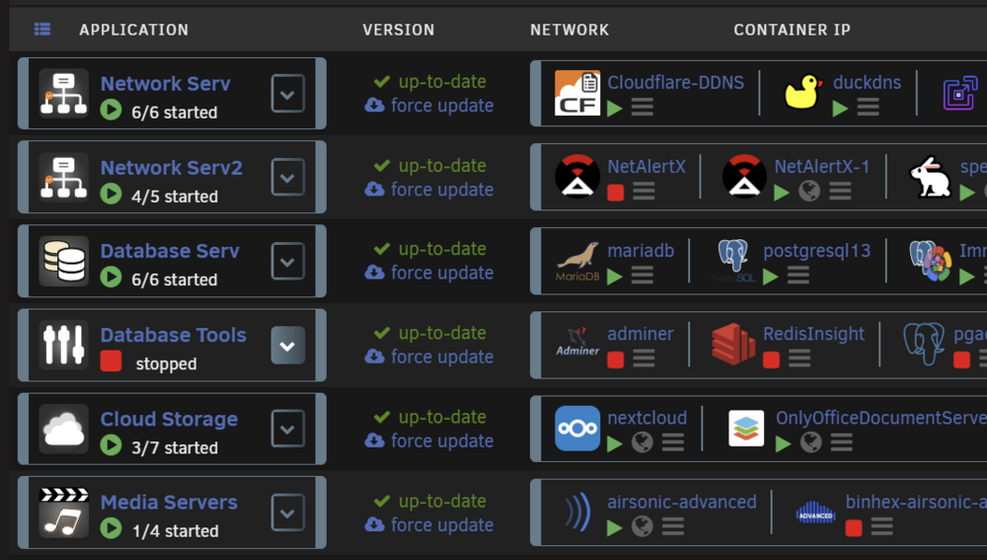The width and height of the screenshot is (987, 560).
Task: Open the Network Serv2 folder icon
Action: 63,178
